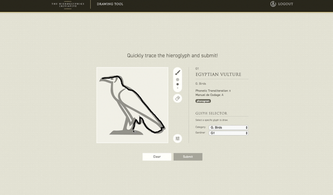The image size is (333, 195).
Task: Select the brush drawing tool
Action: tap(178, 73)
